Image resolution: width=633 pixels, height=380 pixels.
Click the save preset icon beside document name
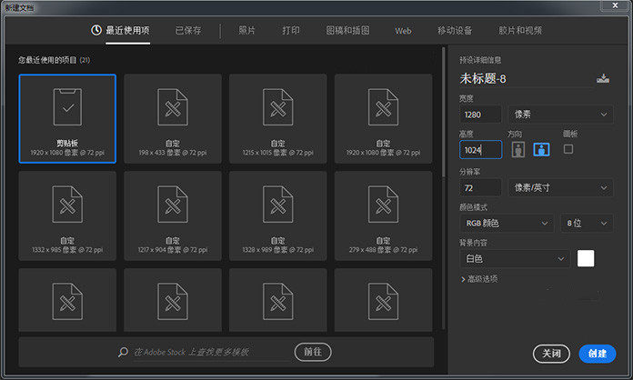click(x=603, y=78)
